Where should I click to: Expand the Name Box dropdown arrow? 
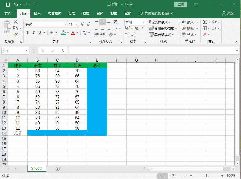27,51
